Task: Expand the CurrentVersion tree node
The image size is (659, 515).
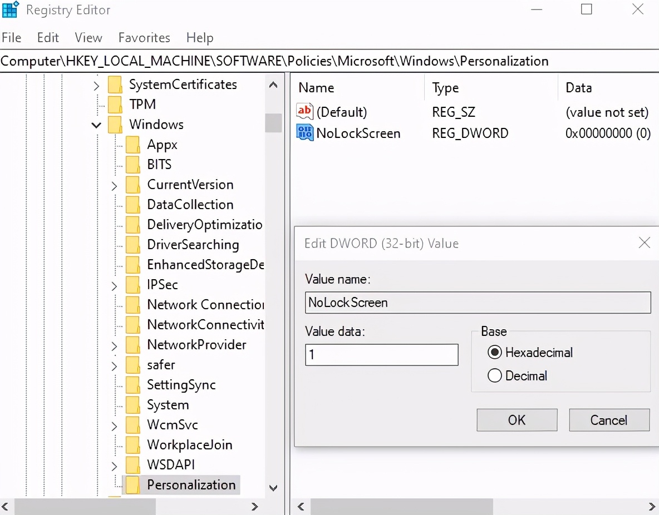Action: tap(114, 184)
